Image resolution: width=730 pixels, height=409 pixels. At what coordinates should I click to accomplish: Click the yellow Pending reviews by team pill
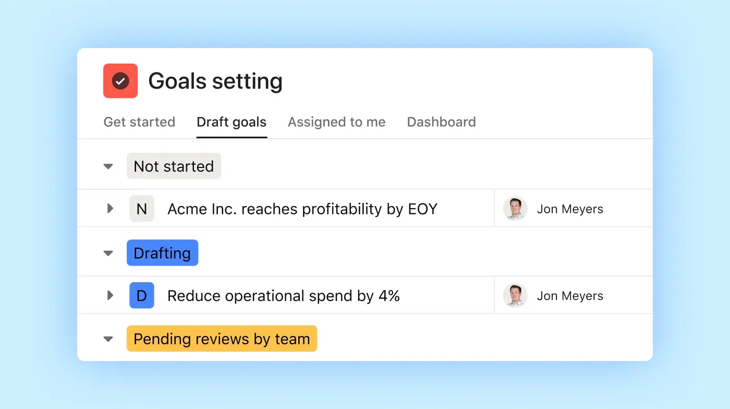[222, 339]
